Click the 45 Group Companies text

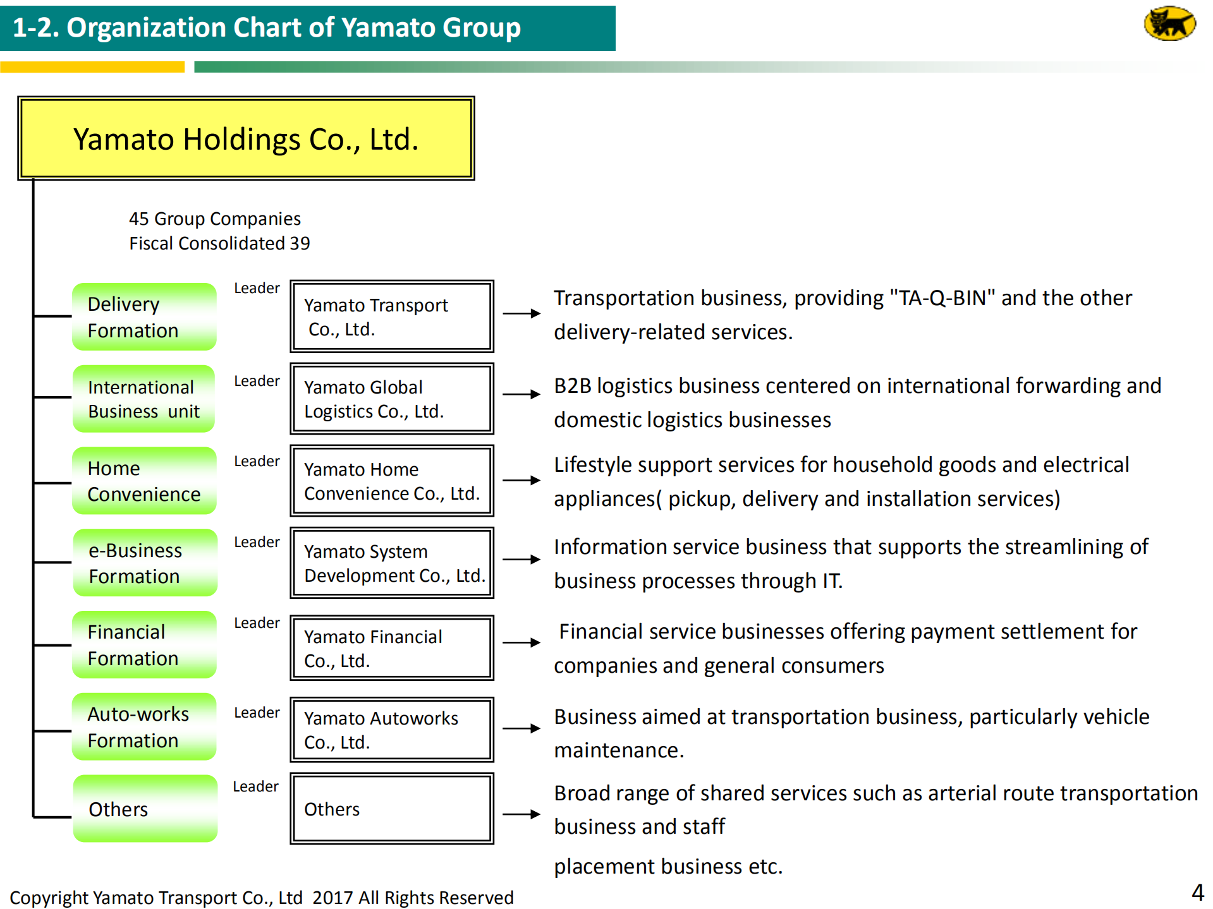(x=215, y=219)
